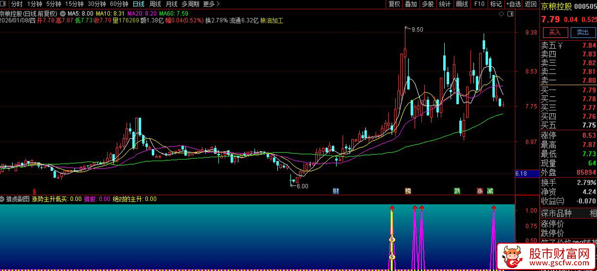
Task: Click the top-left app menu icon
Action: [4, 4]
